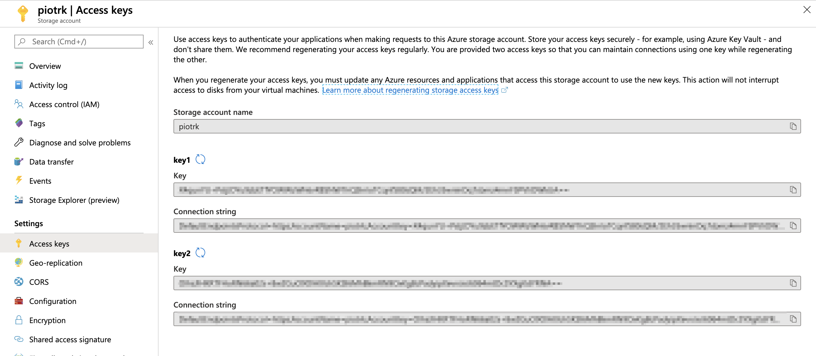This screenshot has width=816, height=356.
Task: Regenerate key1 with the refresh icon
Action: pyautogui.click(x=200, y=159)
